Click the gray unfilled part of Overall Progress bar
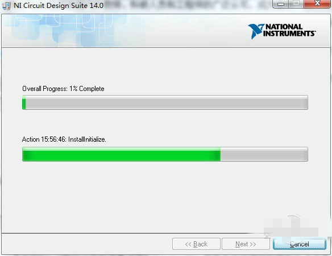This screenshot has width=332, height=256. tap(167, 102)
